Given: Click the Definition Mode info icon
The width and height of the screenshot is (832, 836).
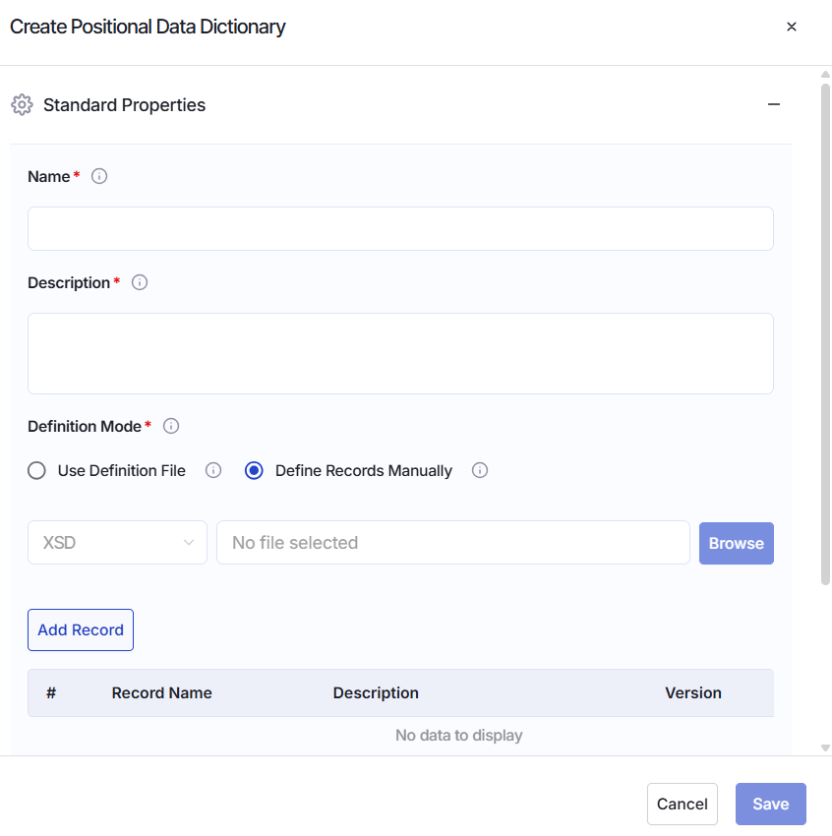Looking at the screenshot, I should click(x=171, y=426).
